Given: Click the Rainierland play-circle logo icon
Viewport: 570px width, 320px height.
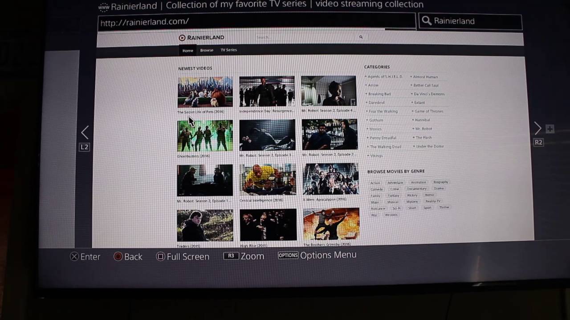Looking at the screenshot, I should click(x=182, y=38).
